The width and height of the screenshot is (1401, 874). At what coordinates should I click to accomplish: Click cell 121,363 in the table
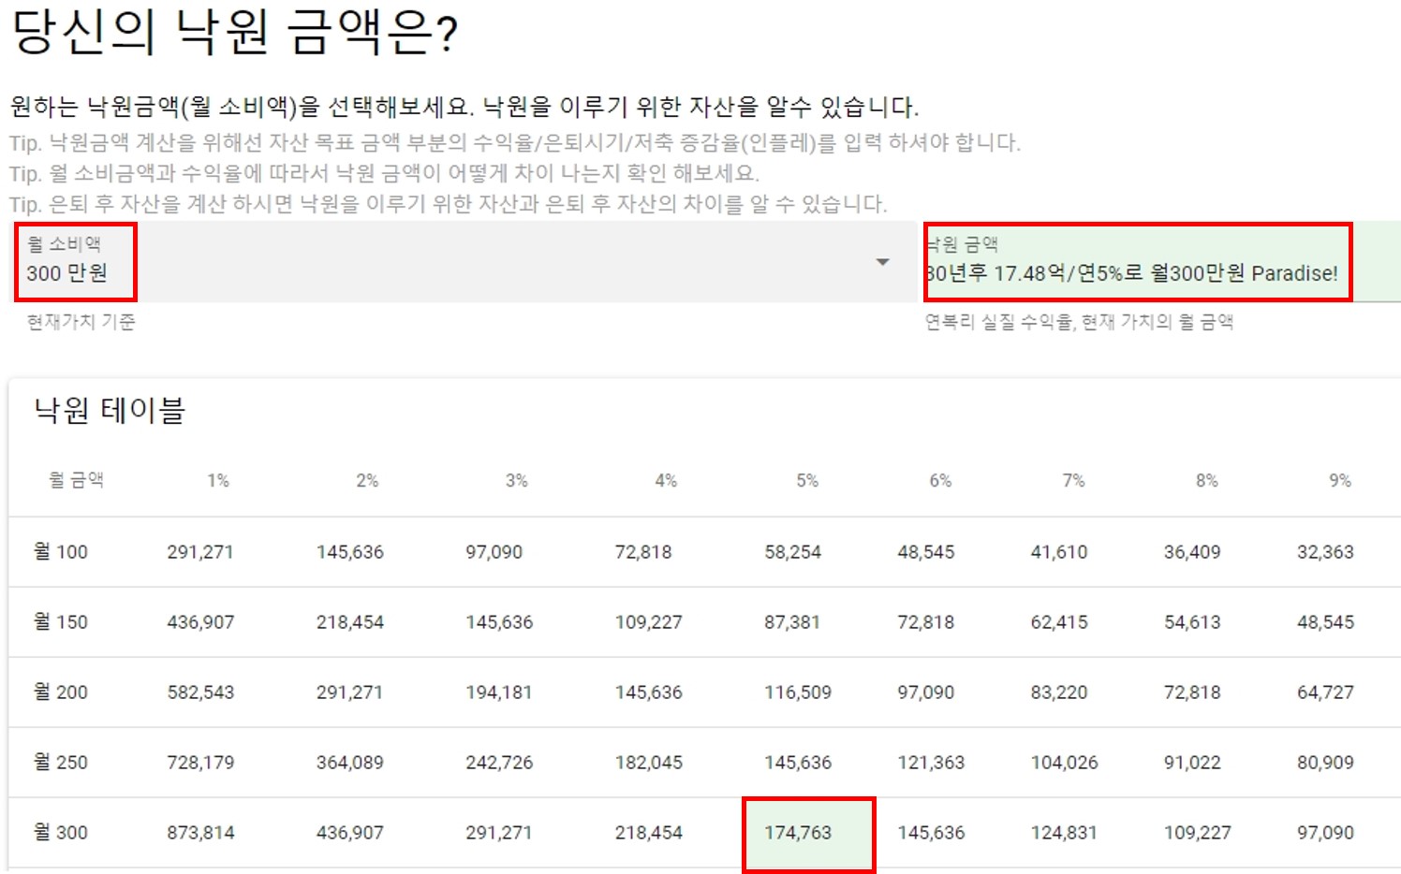click(931, 763)
